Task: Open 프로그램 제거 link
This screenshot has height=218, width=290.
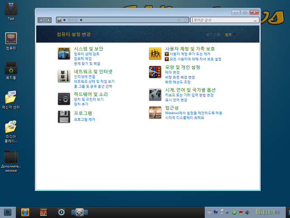Action: coord(84,119)
